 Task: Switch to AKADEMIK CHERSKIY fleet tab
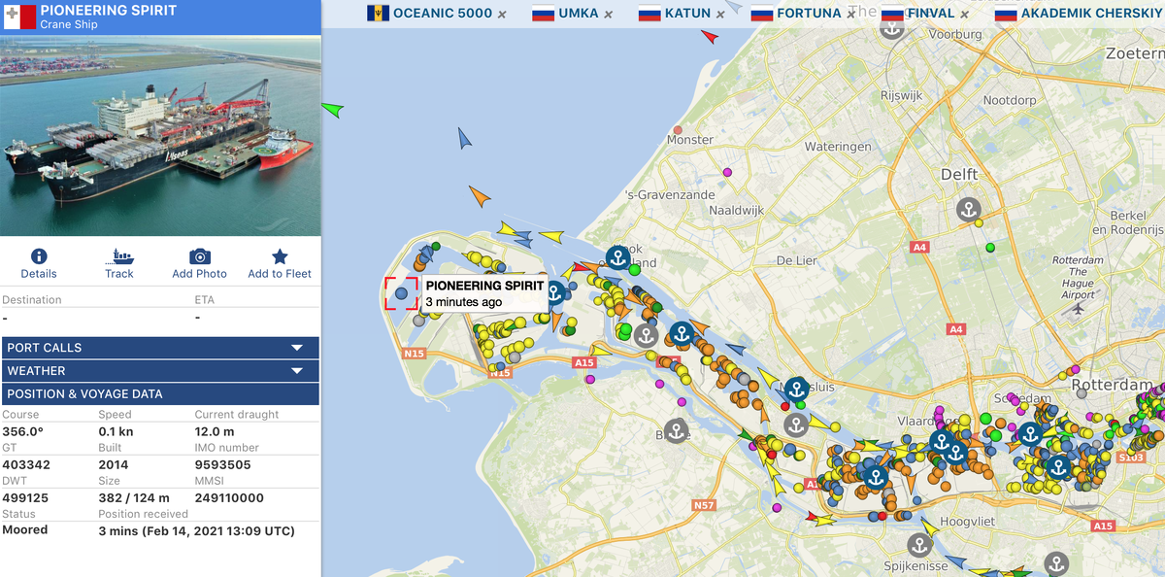[x=1079, y=14]
